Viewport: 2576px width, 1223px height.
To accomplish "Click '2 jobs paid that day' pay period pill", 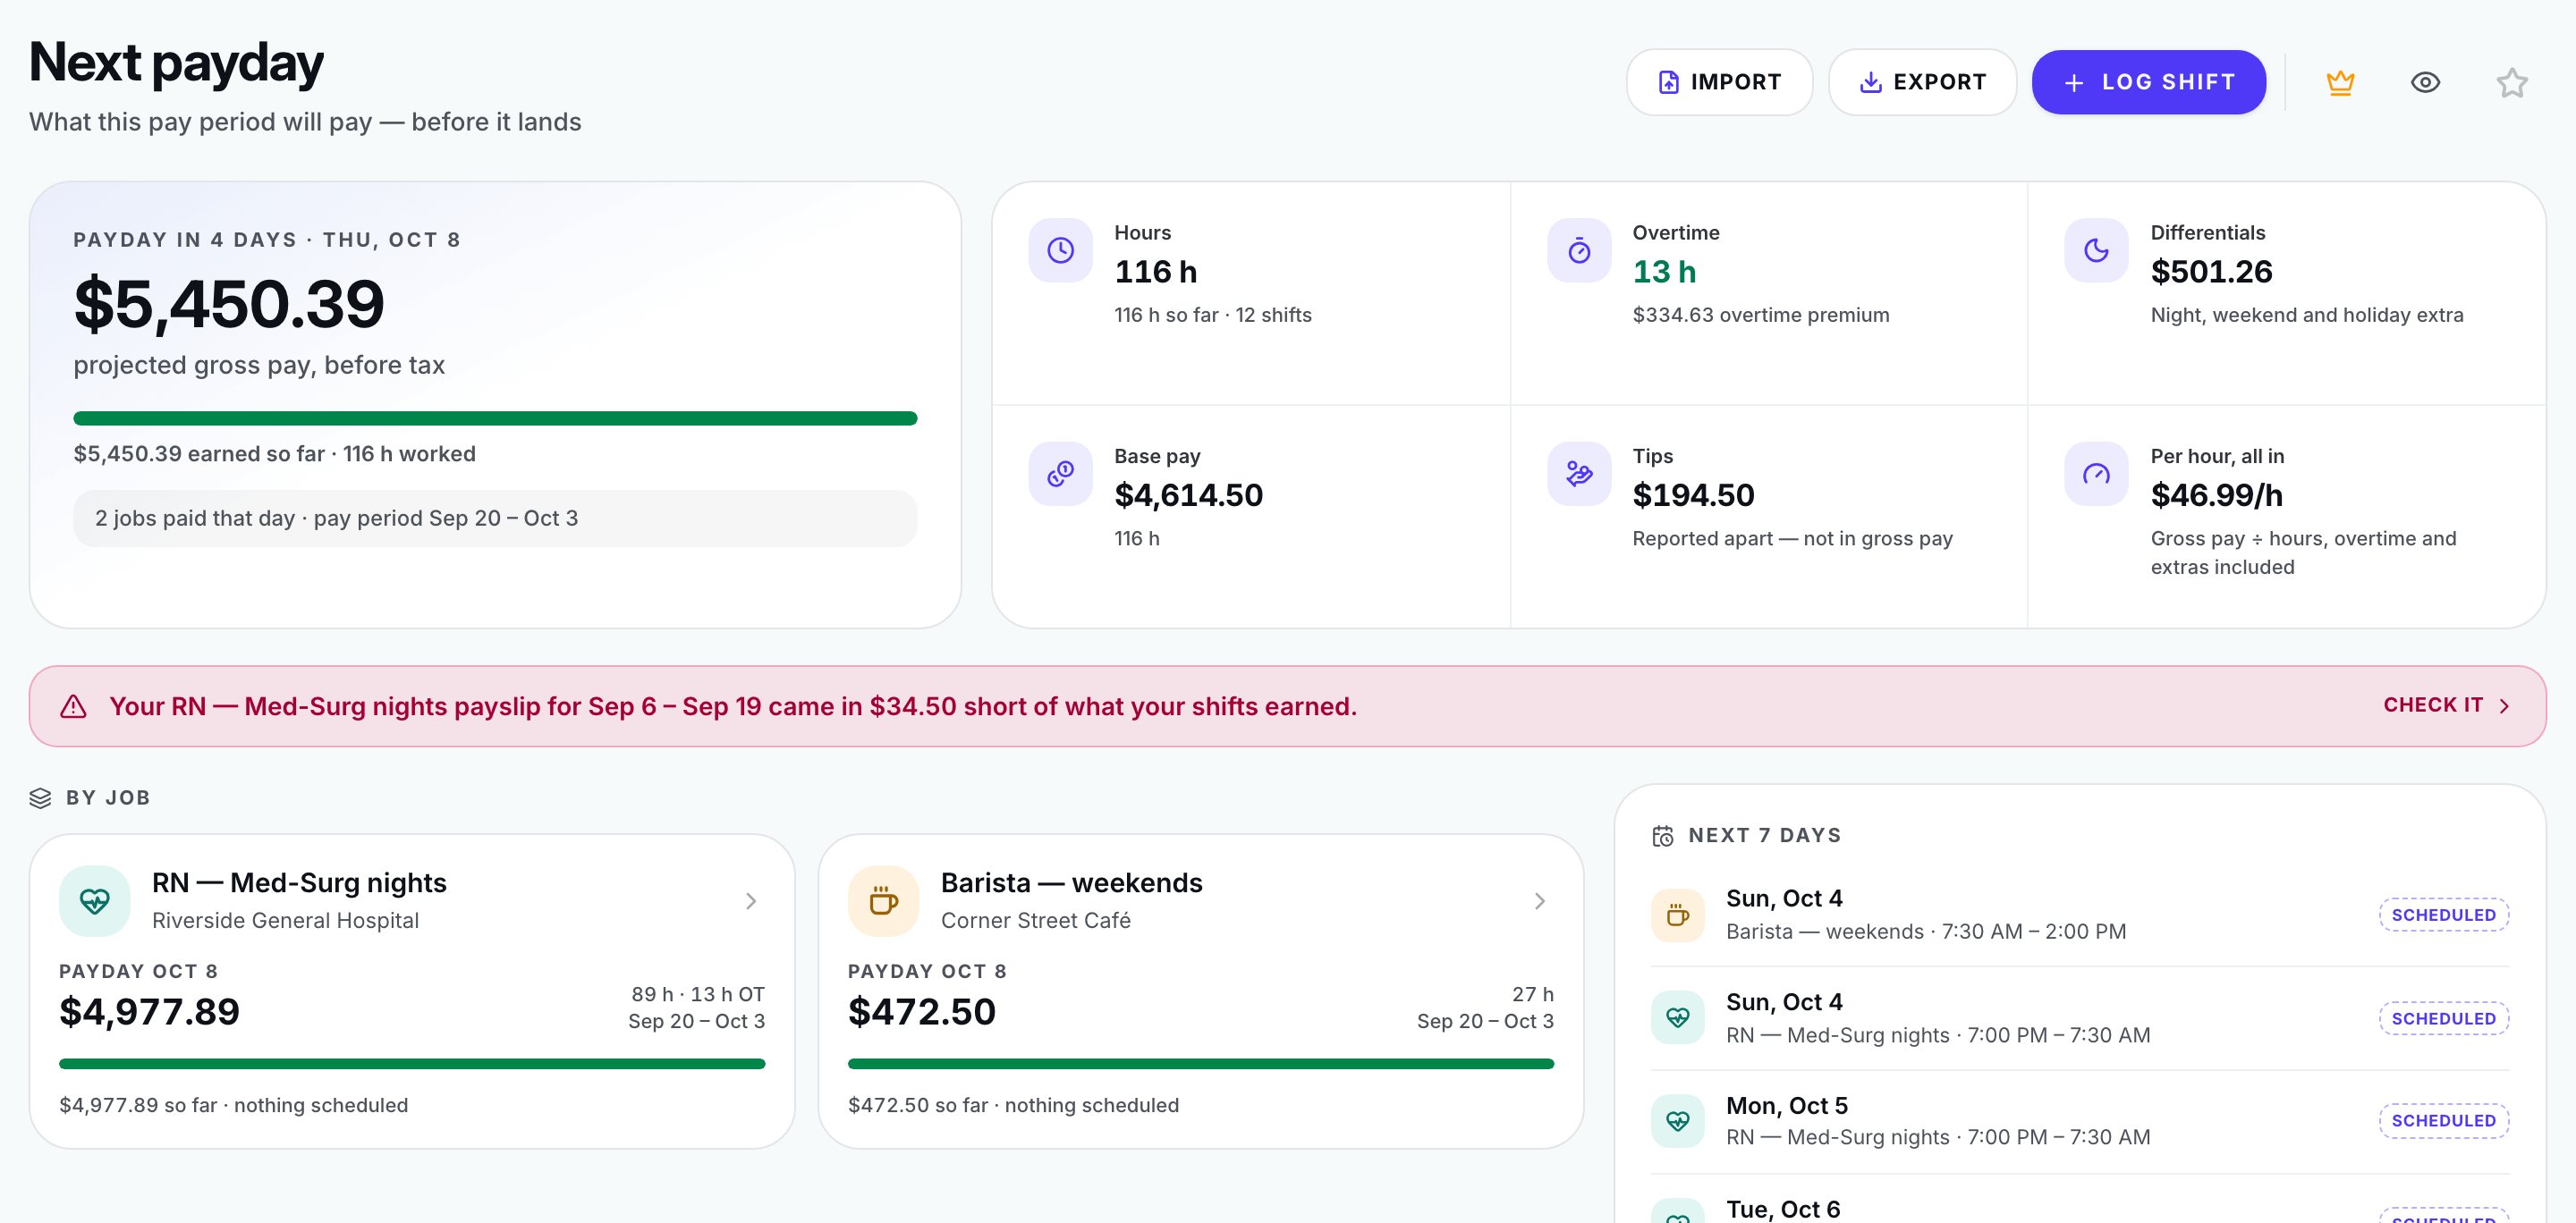I will point(495,518).
